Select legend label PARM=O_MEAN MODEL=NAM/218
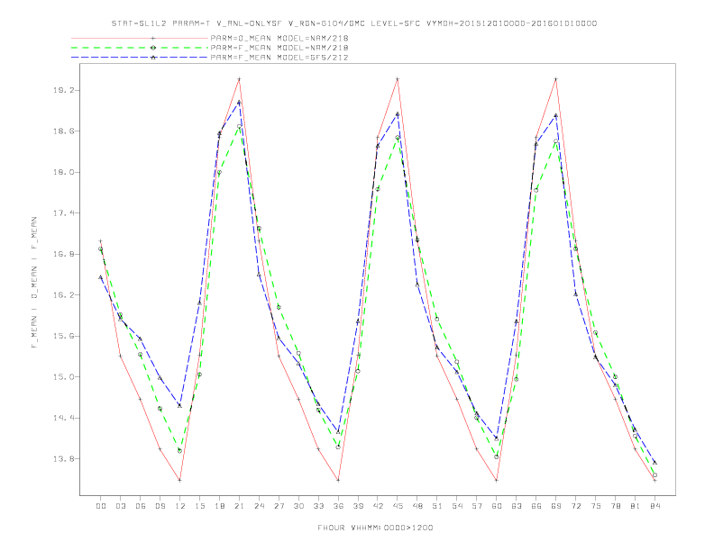This screenshot has width=714, height=551. (x=279, y=38)
